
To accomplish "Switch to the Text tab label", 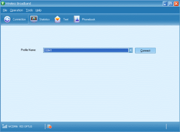I will [x=66, y=19].
